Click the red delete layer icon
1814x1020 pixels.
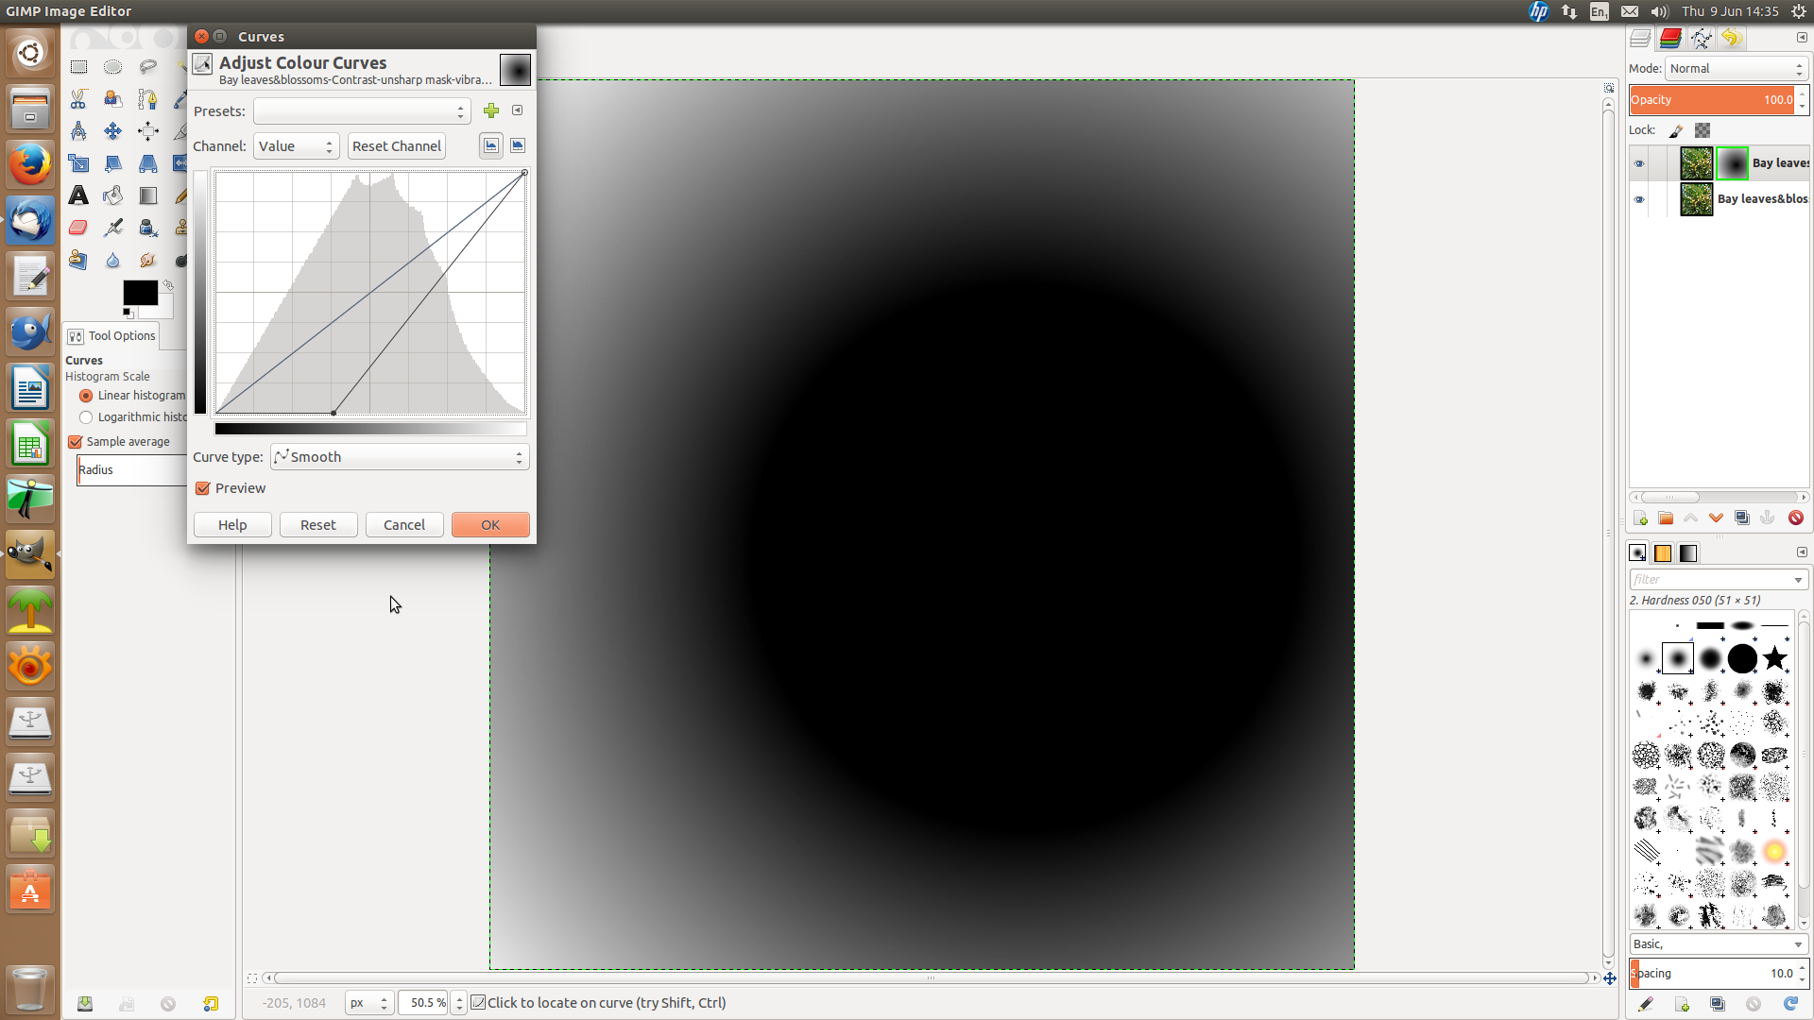coord(1796,518)
